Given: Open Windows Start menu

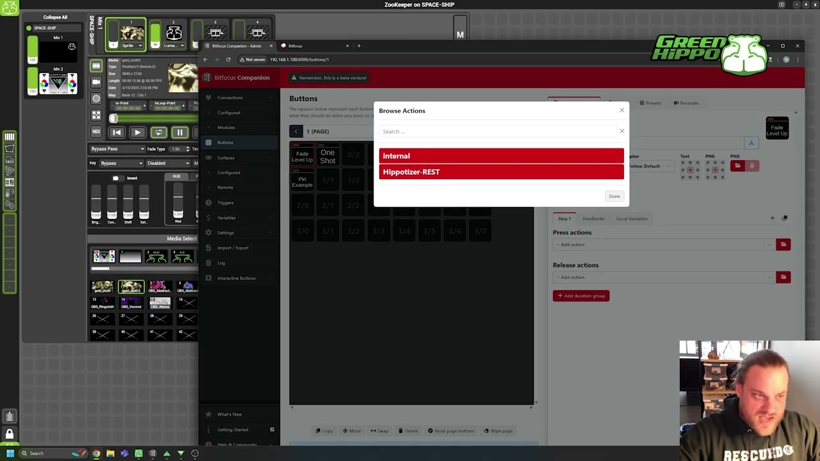Looking at the screenshot, I should pyautogui.click(x=10, y=453).
